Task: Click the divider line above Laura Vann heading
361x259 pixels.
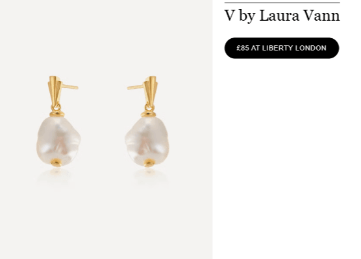Action: (282, 3)
